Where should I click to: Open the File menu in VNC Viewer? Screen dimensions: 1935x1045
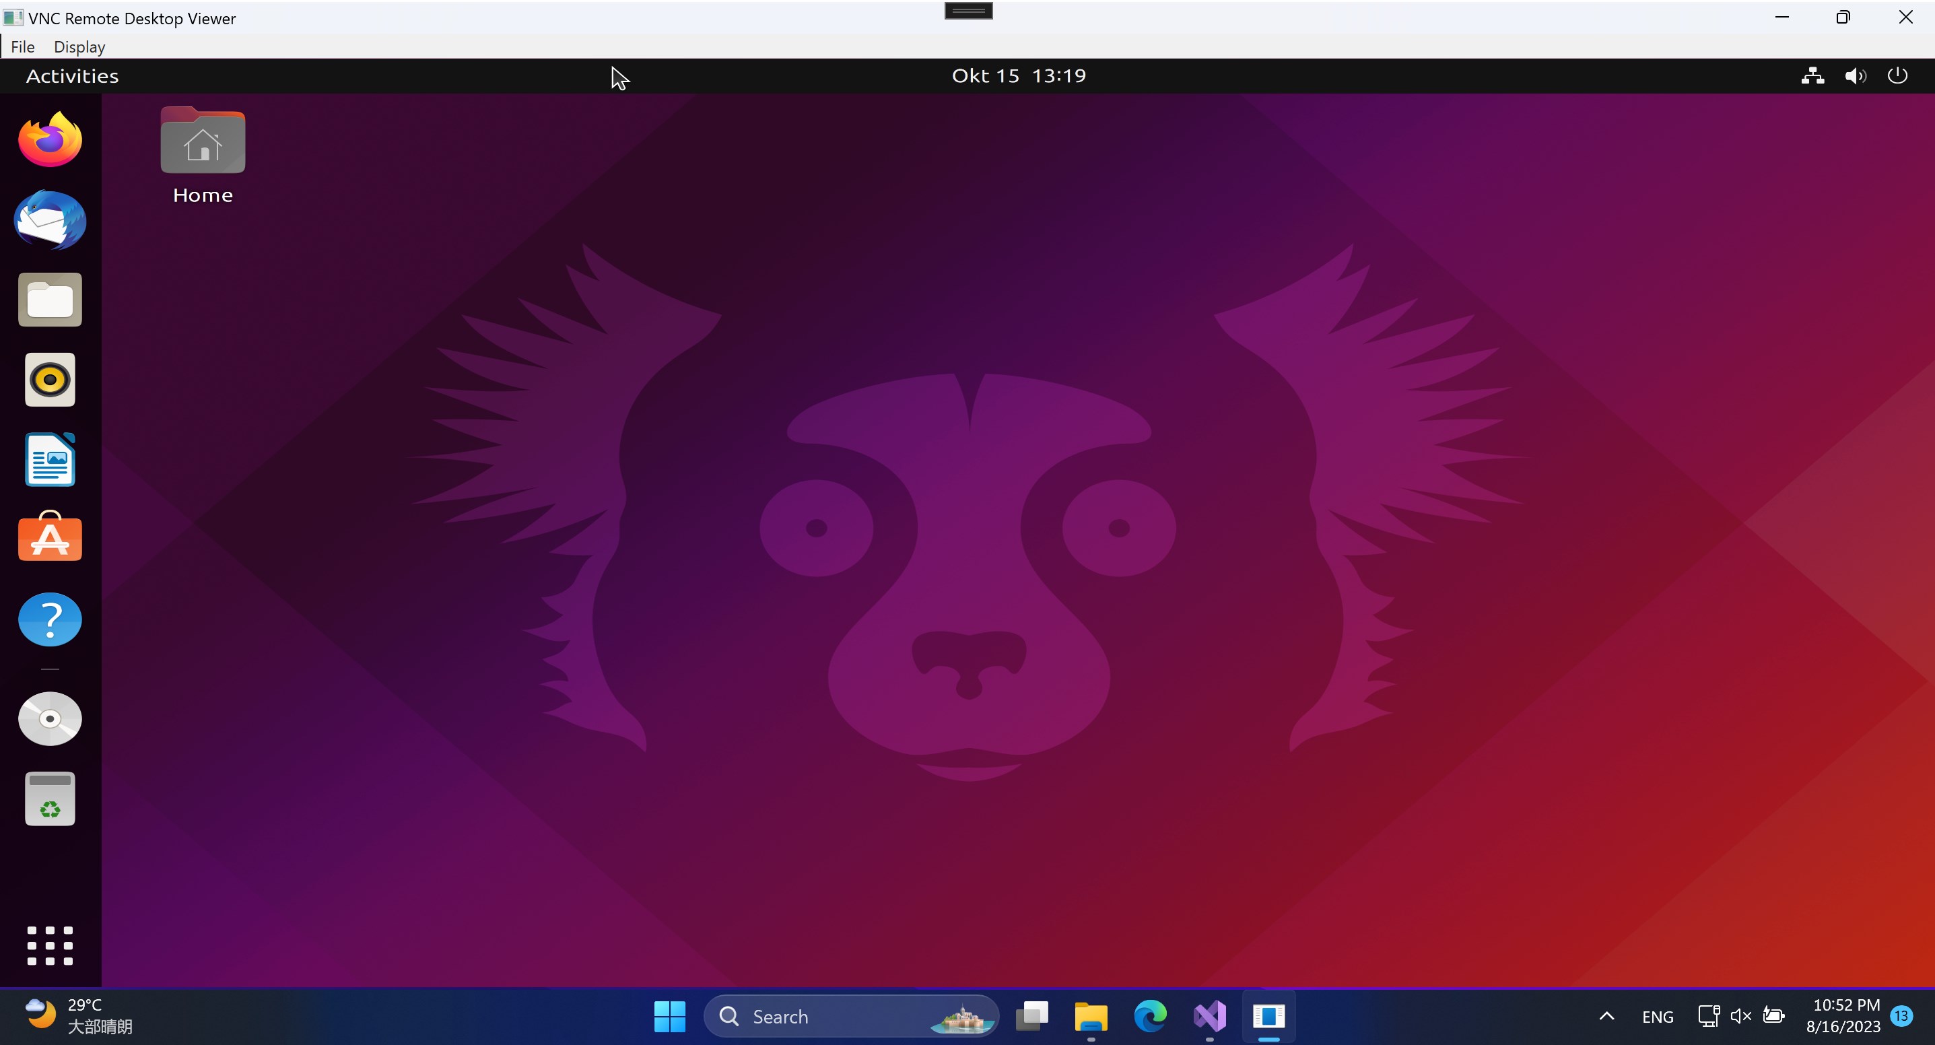22,46
